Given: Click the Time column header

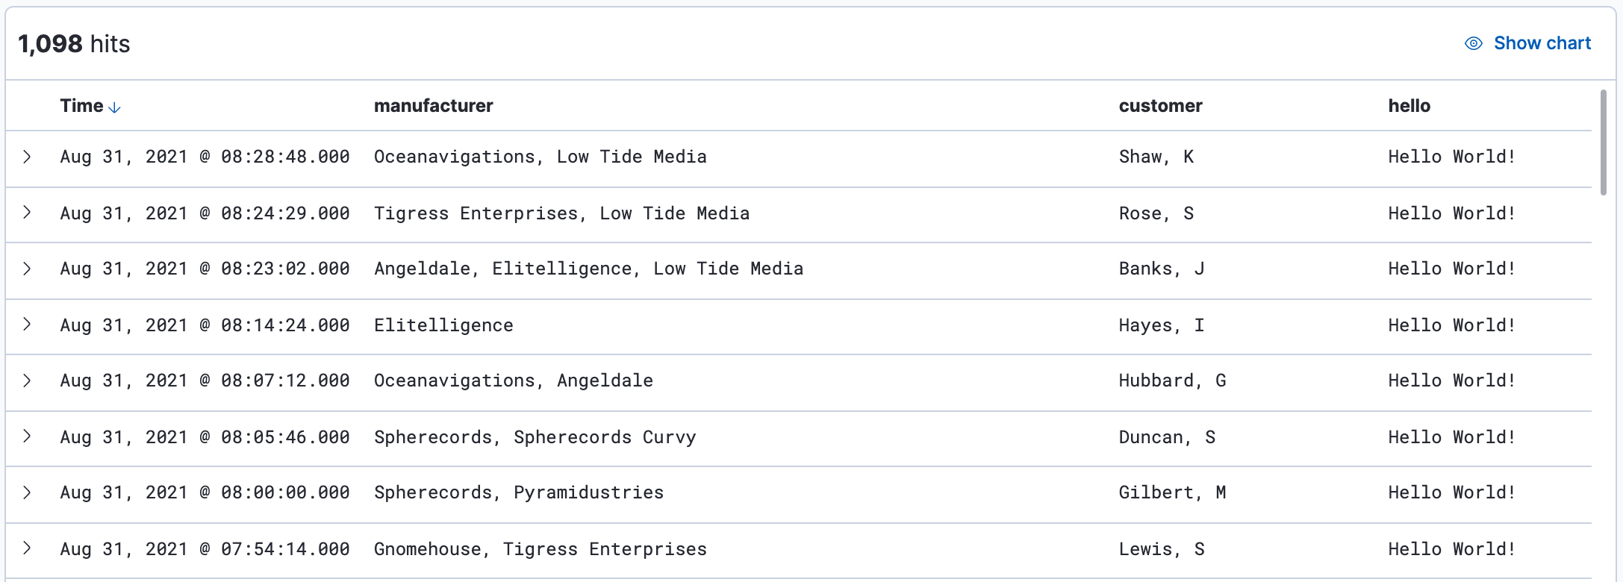Looking at the screenshot, I should coord(81,106).
